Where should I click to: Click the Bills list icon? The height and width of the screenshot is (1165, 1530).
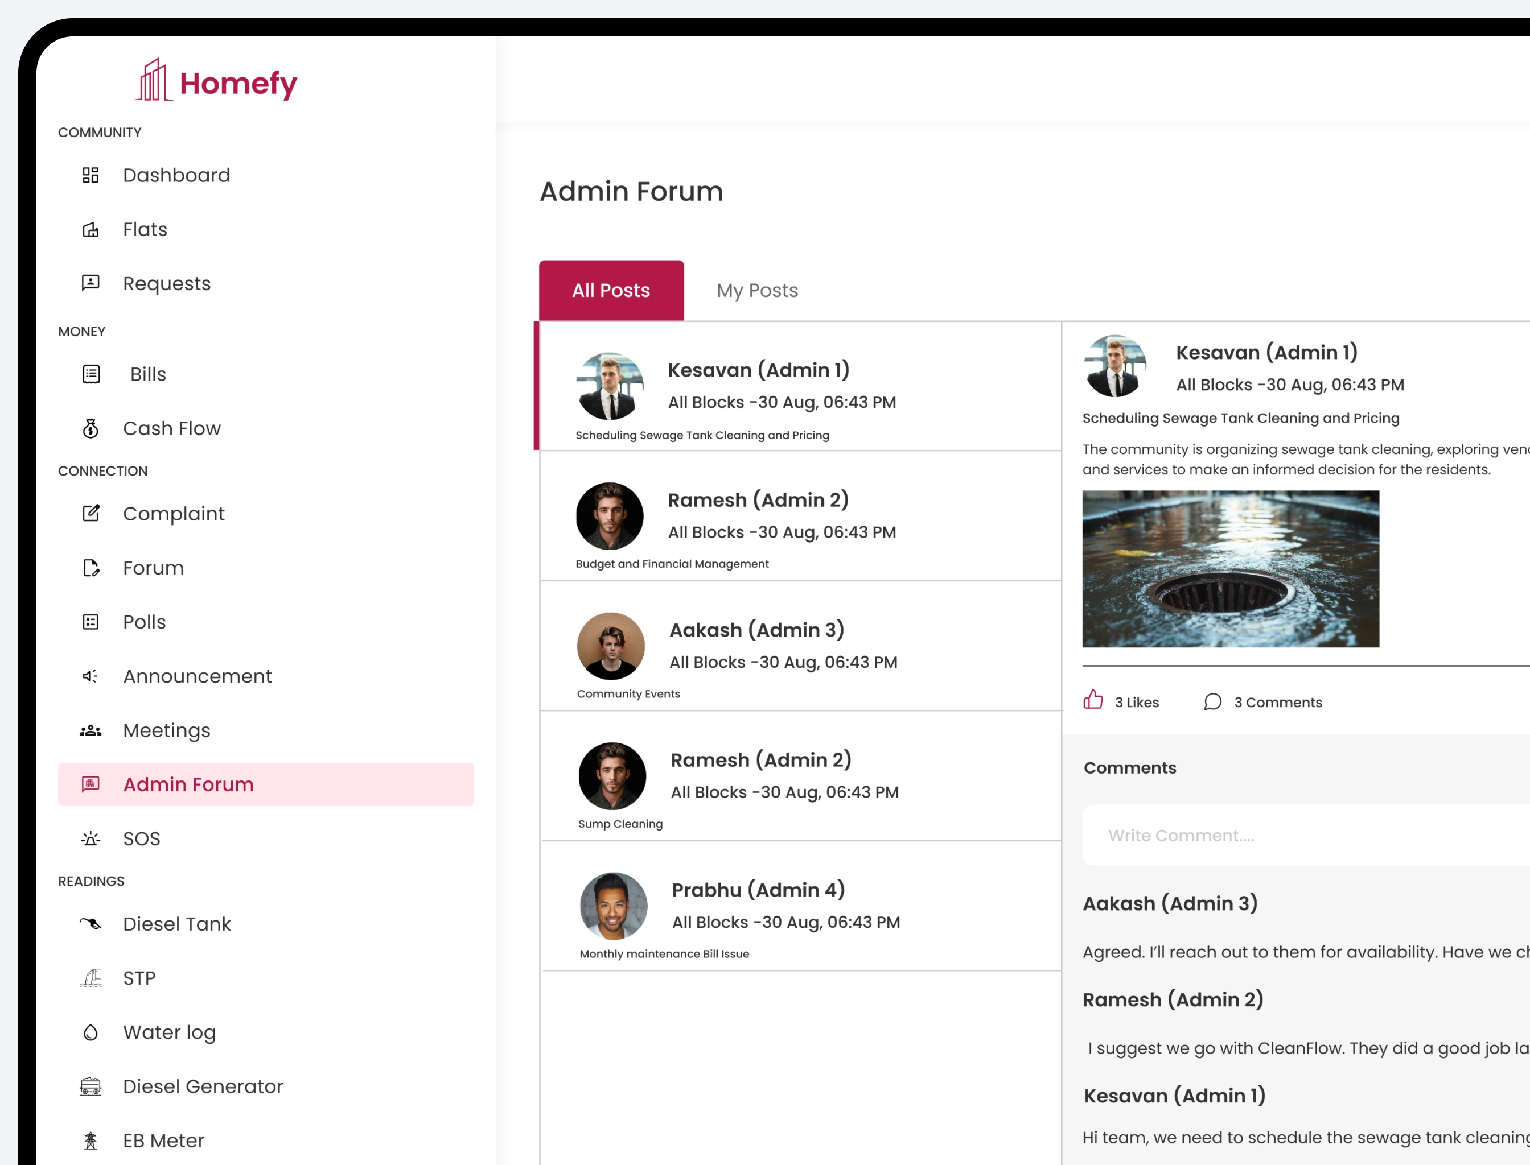[91, 374]
